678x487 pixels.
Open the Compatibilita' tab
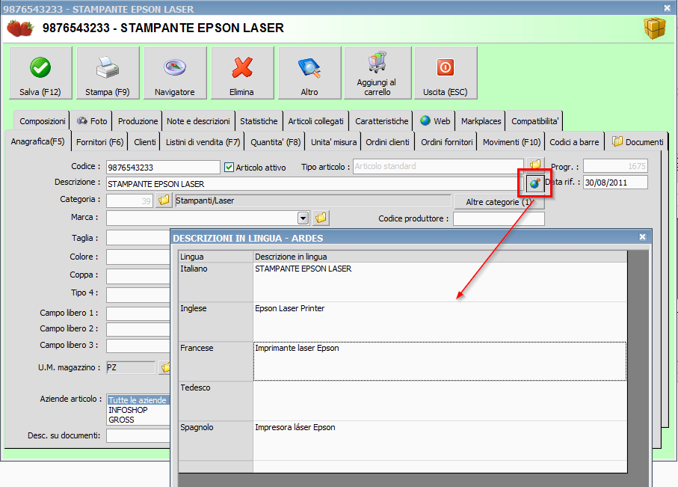click(x=535, y=121)
